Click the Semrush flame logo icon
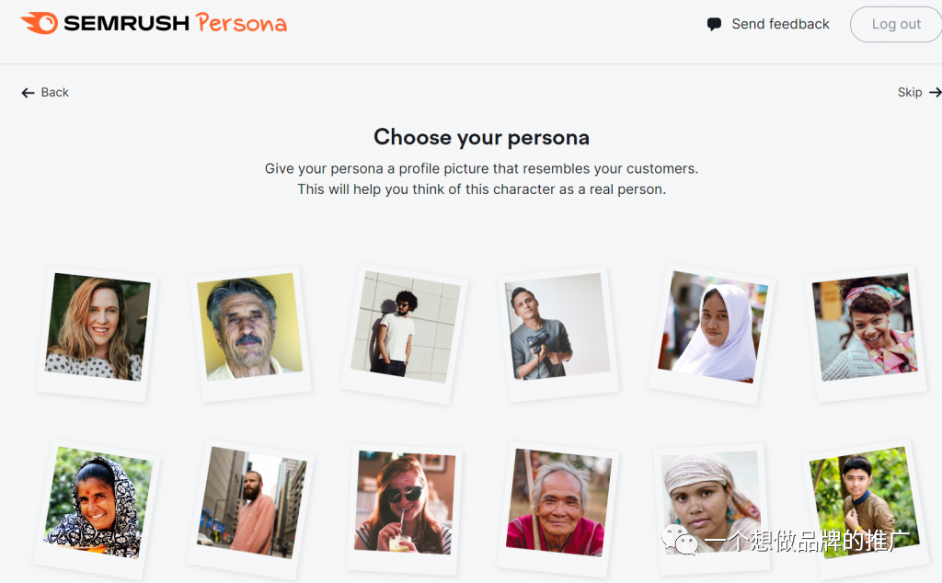942x583 pixels. point(39,23)
